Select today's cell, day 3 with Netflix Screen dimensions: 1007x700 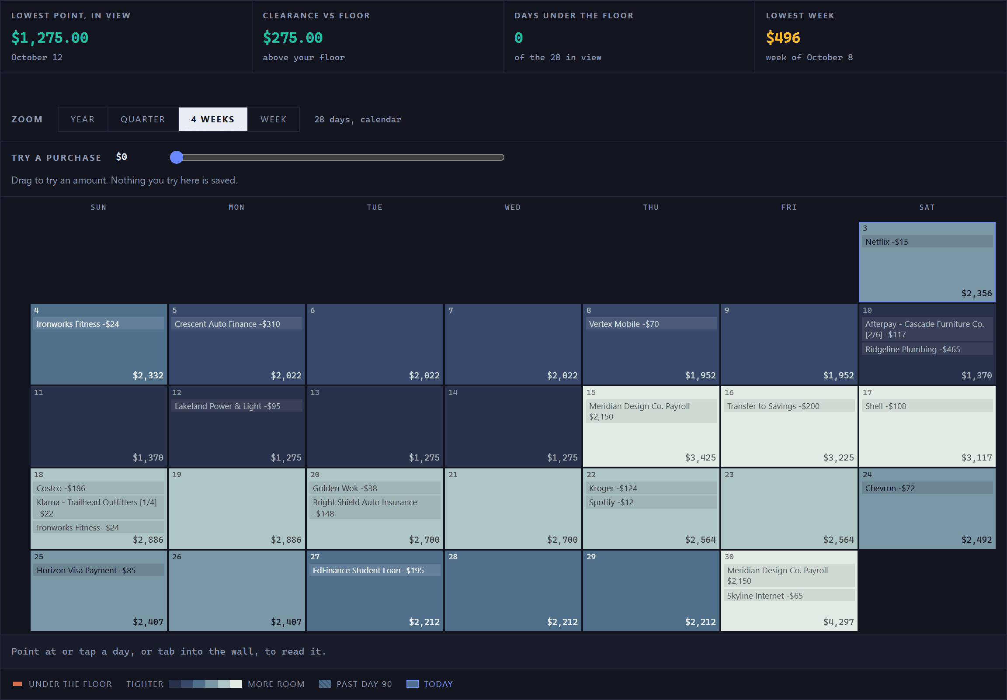coord(927,262)
